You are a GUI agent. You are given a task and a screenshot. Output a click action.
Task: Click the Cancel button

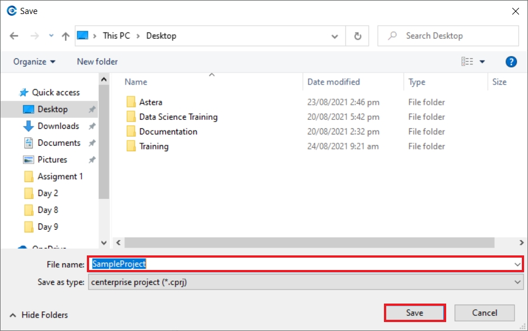point(484,313)
